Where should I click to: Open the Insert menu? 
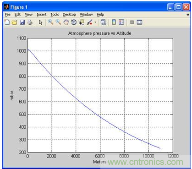point(41,15)
